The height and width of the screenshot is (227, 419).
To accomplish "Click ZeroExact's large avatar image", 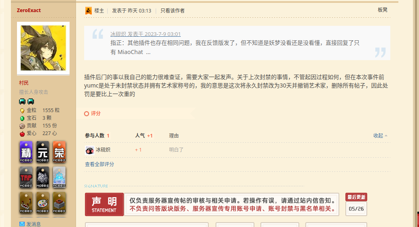I will tap(43, 48).
